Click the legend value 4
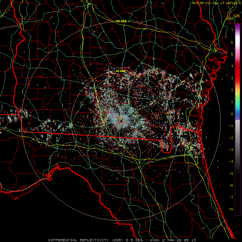Image resolution: width=242 pixels, height=242 pixels. pyautogui.click(x=232, y=66)
